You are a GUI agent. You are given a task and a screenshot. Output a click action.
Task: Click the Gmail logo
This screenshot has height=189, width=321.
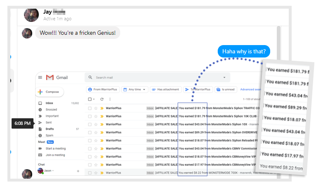pos(57,77)
